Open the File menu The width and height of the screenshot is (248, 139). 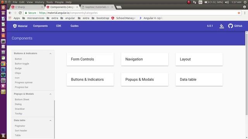click(x=15, y=2)
